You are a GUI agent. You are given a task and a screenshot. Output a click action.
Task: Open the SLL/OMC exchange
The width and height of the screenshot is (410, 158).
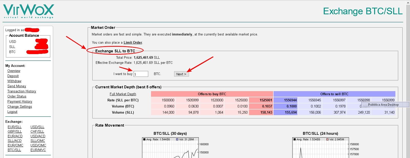point(38,141)
